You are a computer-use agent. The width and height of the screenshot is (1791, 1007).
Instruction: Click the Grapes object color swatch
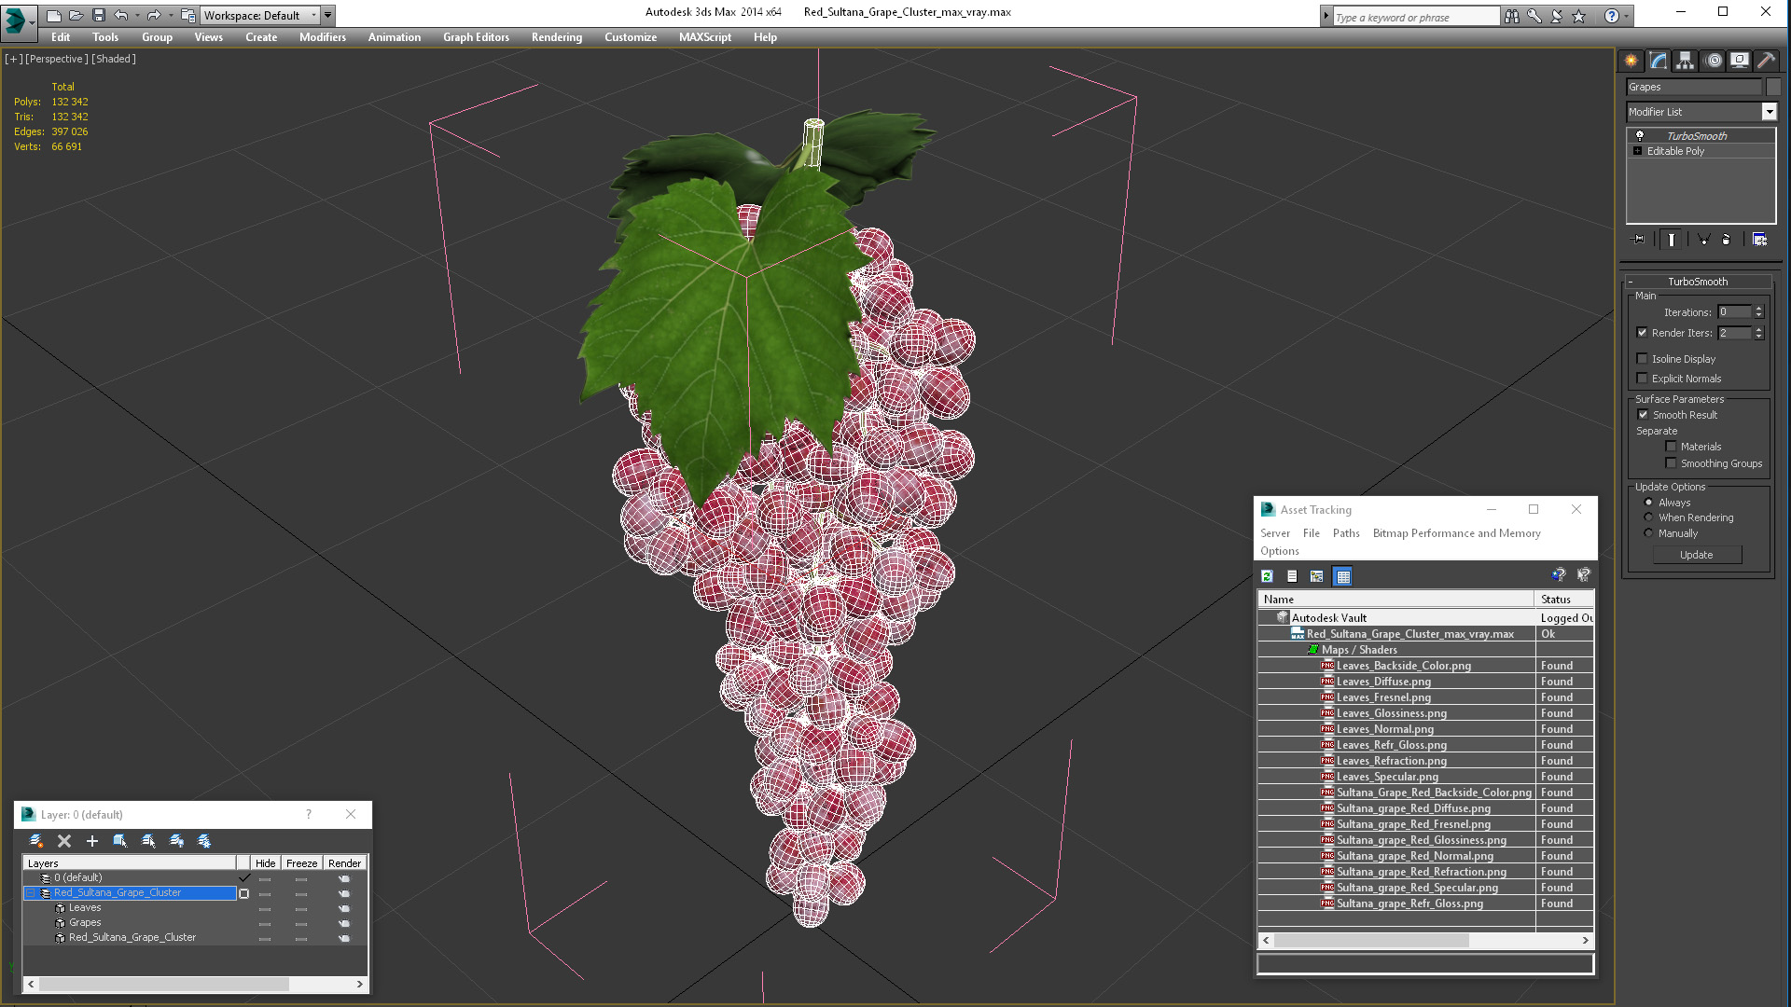[x=1773, y=87]
